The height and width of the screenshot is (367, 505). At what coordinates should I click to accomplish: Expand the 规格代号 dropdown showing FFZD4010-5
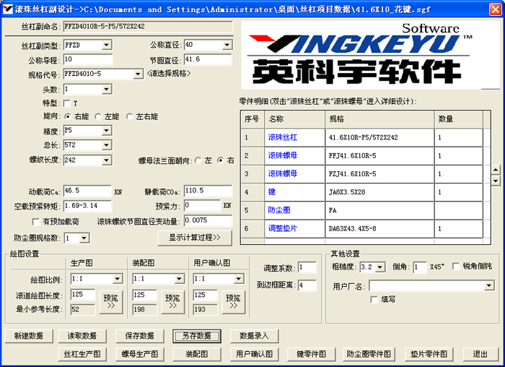tap(138, 74)
